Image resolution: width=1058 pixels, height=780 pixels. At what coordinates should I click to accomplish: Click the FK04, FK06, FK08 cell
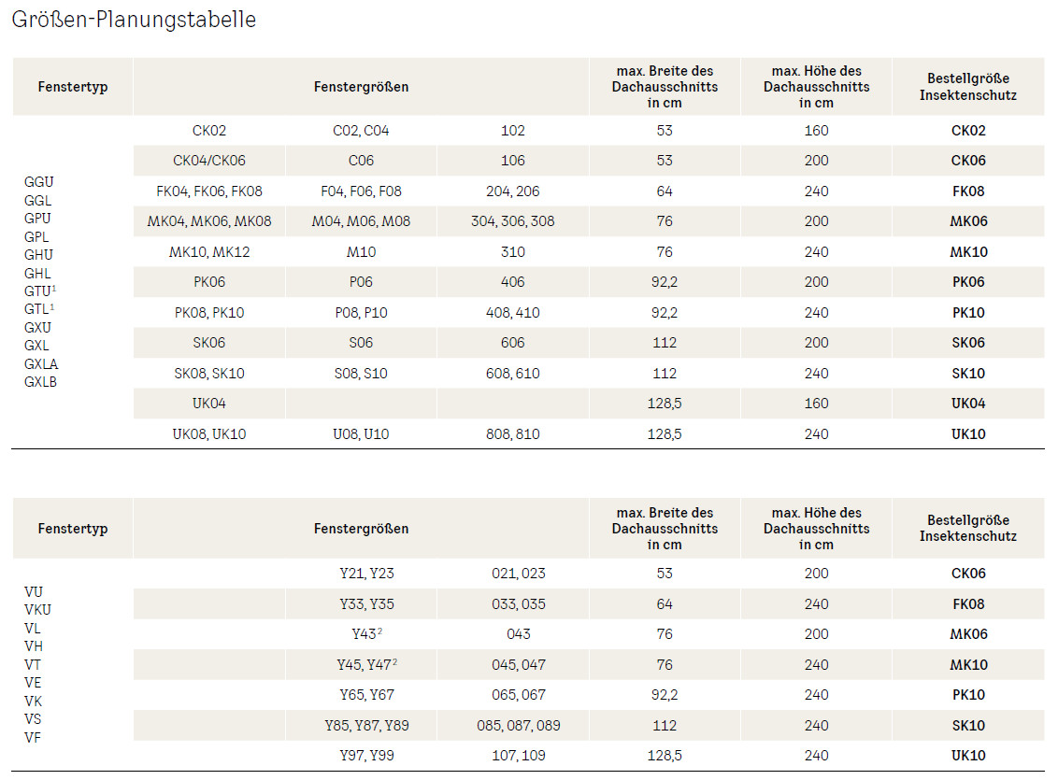(x=209, y=191)
